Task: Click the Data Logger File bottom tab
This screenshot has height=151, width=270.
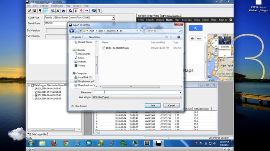Action: 37,134
